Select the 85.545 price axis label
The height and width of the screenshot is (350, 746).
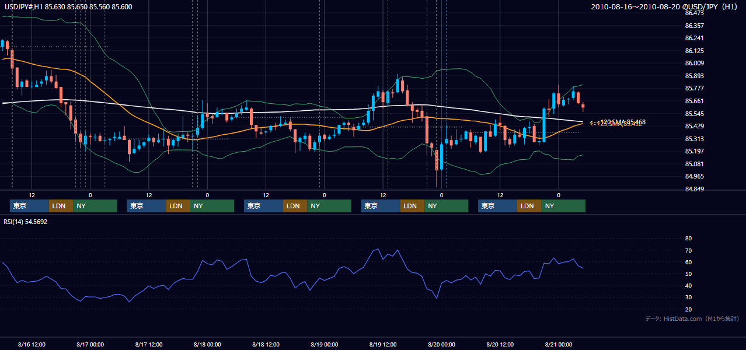[695, 114]
